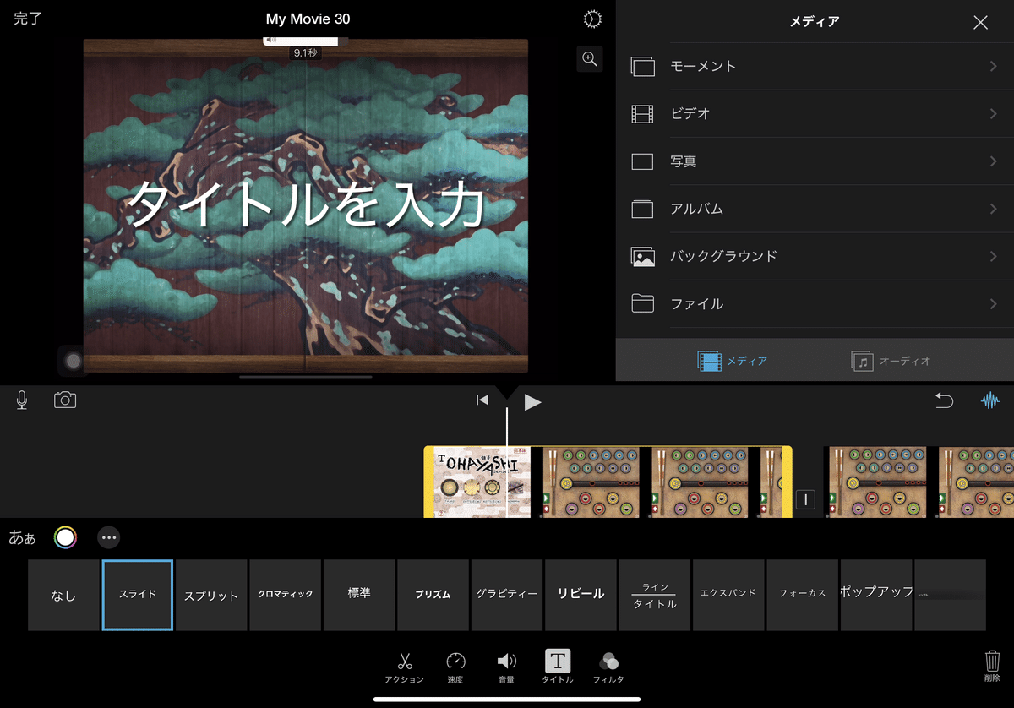Select the エクスパンド title style
This screenshot has height=708, width=1014.
click(728, 595)
